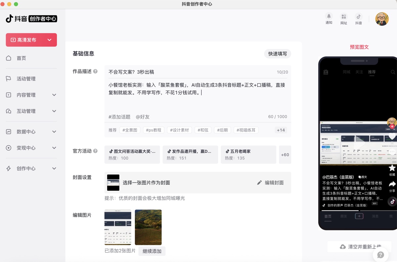The width and height of the screenshot is (397, 262).
Task: Select 朋友 tab in preview bottom bar
Action: click(x=344, y=216)
